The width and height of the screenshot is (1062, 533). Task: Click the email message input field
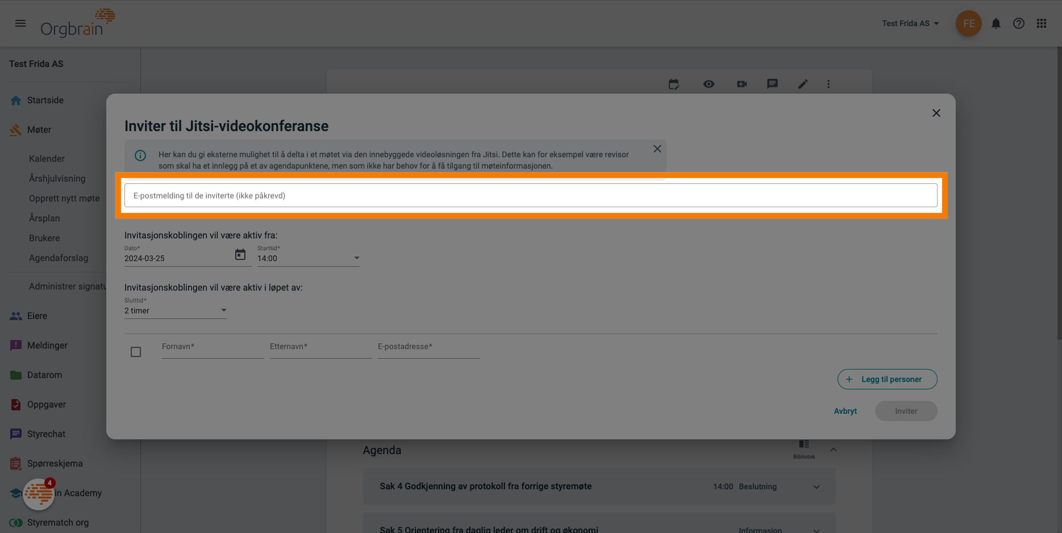[x=531, y=195]
